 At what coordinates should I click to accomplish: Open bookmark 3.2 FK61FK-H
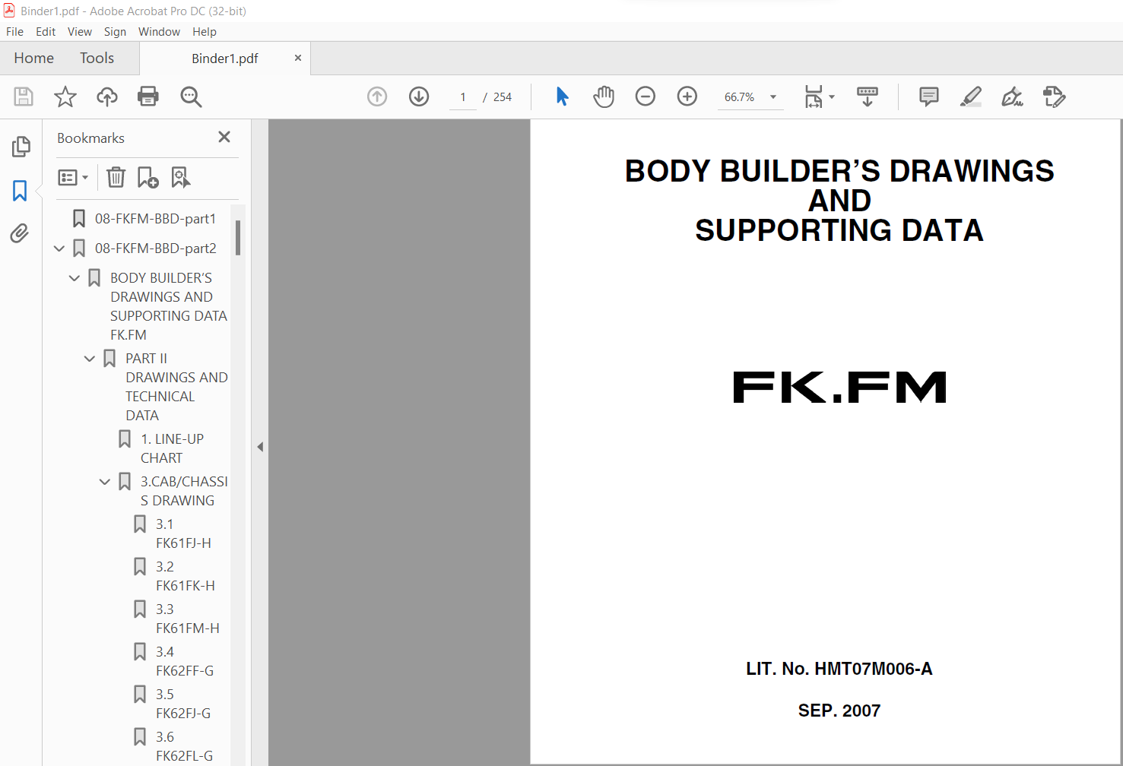(186, 576)
